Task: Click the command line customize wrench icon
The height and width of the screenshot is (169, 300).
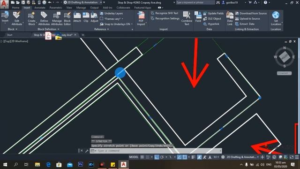Action: (87, 151)
